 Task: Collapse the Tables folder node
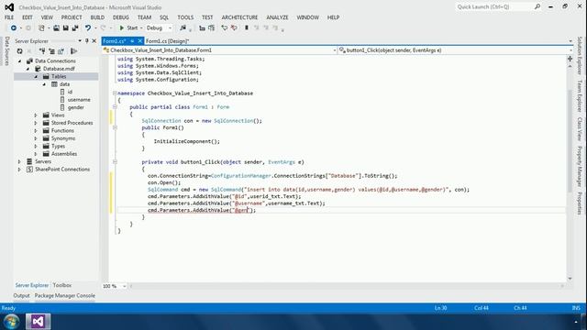(36, 76)
